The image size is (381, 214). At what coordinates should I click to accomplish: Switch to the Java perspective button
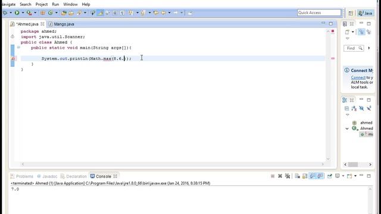click(366, 13)
